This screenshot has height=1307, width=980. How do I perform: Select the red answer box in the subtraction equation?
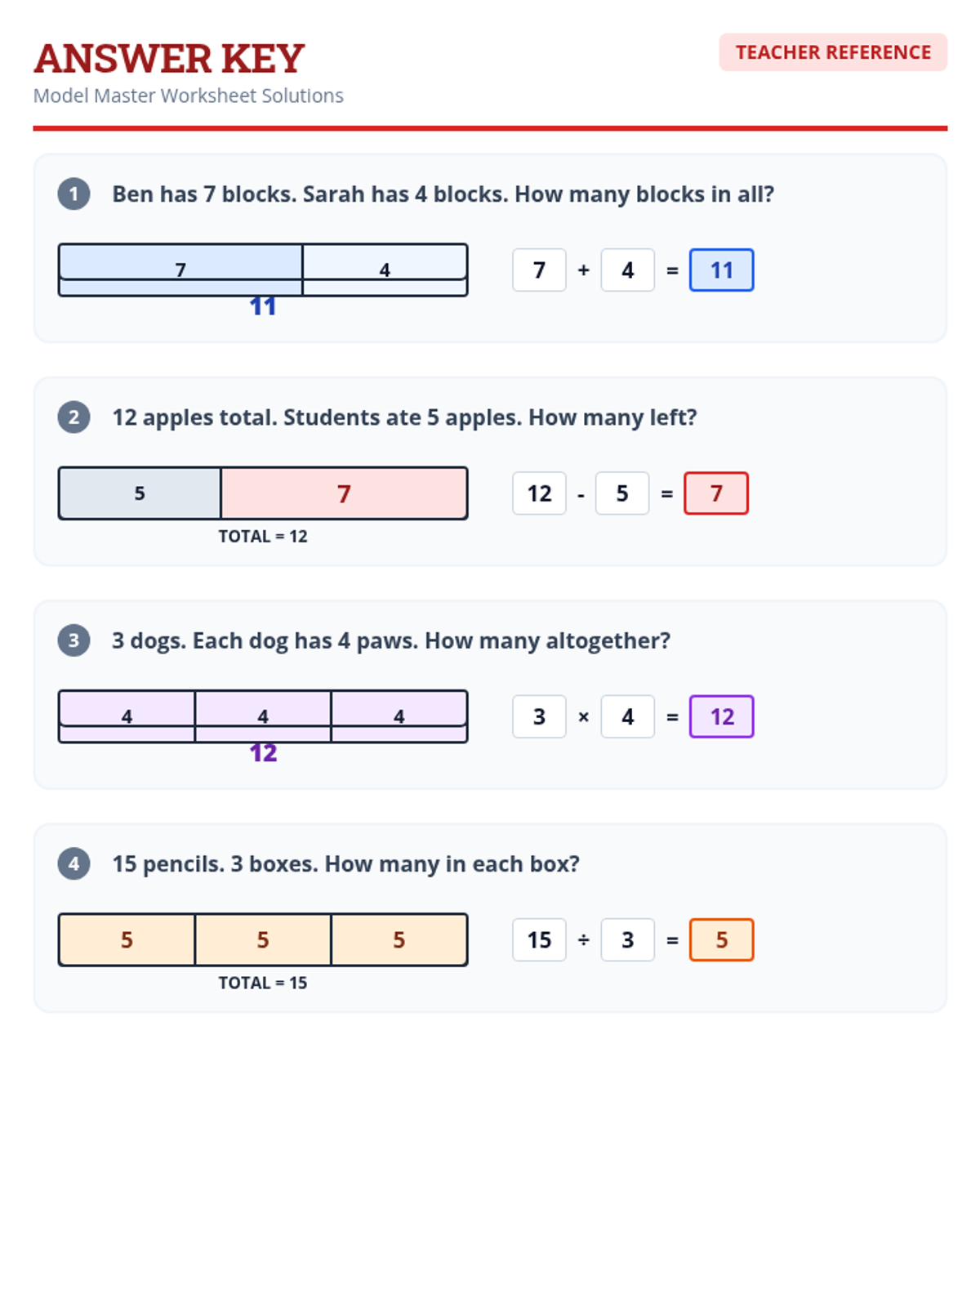click(x=715, y=493)
